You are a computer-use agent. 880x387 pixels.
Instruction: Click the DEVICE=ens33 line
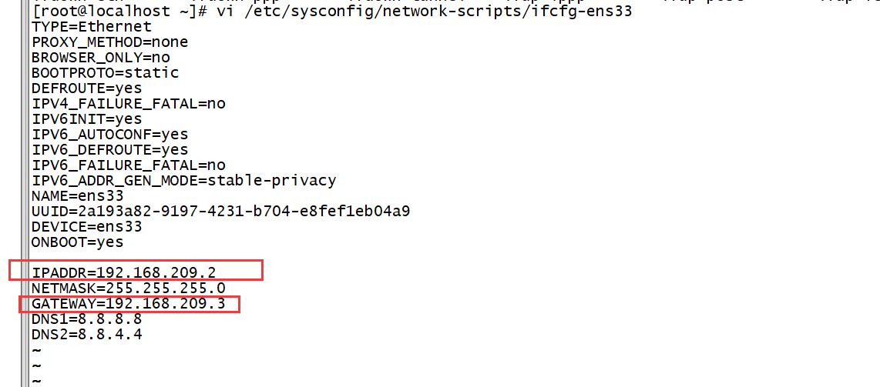pyautogui.click(x=87, y=227)
